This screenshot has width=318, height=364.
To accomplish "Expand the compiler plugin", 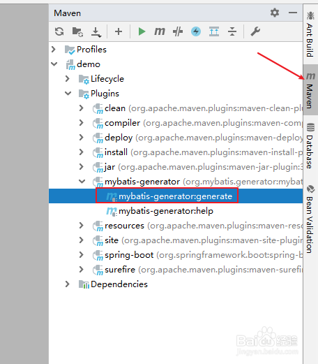I will 81,122.
